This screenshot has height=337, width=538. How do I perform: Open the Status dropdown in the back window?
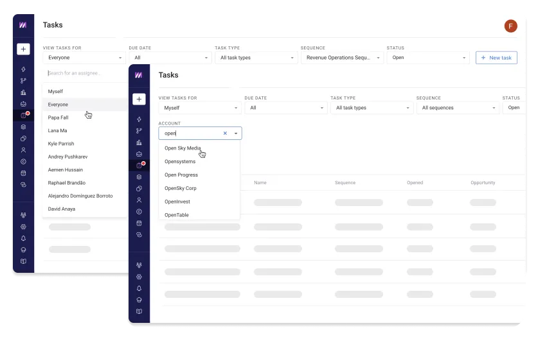tap(428, 58)
